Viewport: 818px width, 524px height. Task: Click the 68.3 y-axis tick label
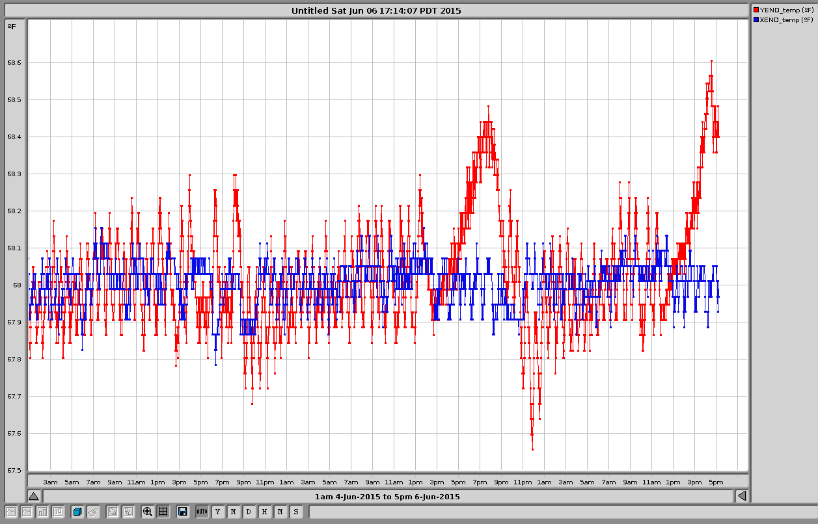pyautogui.click(x=14, y=174)
